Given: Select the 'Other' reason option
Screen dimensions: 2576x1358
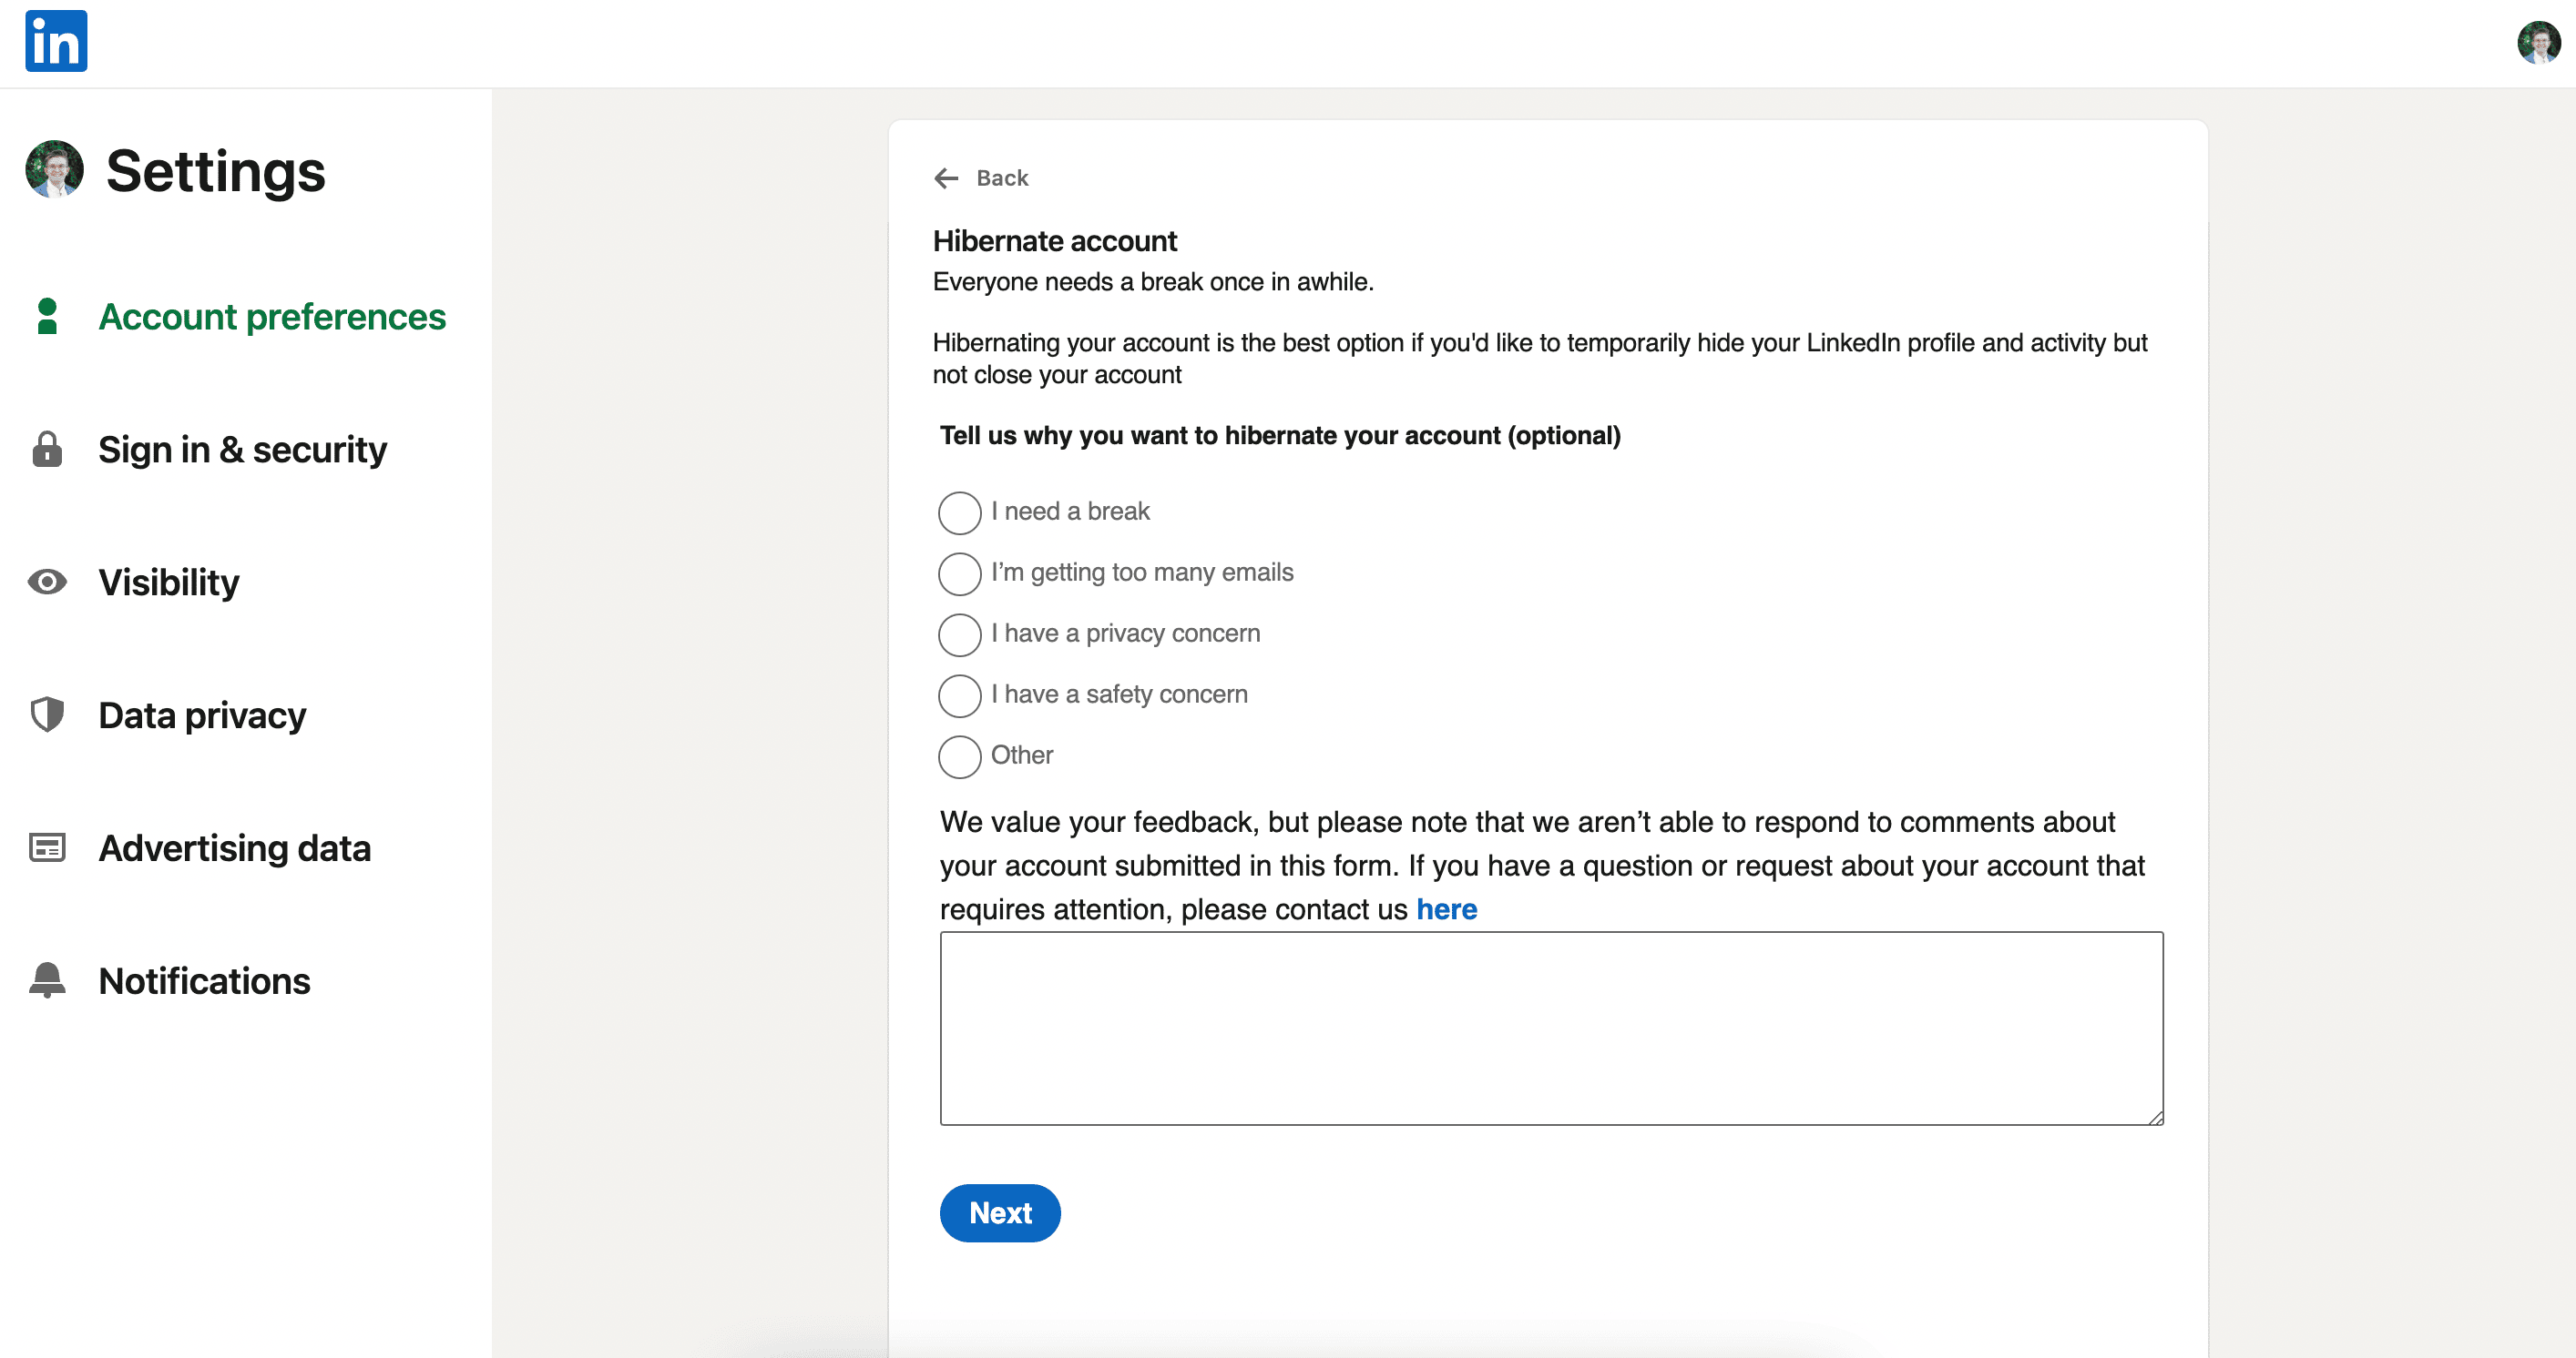Looking at the screenshot, I should (x=959, y=756).
